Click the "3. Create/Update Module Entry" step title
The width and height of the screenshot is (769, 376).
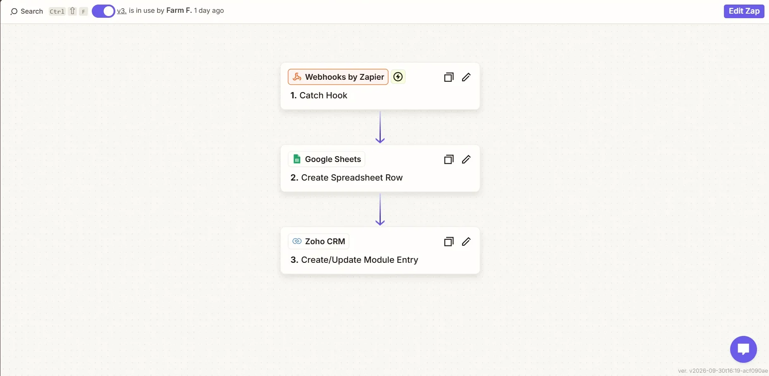point(354,260)
